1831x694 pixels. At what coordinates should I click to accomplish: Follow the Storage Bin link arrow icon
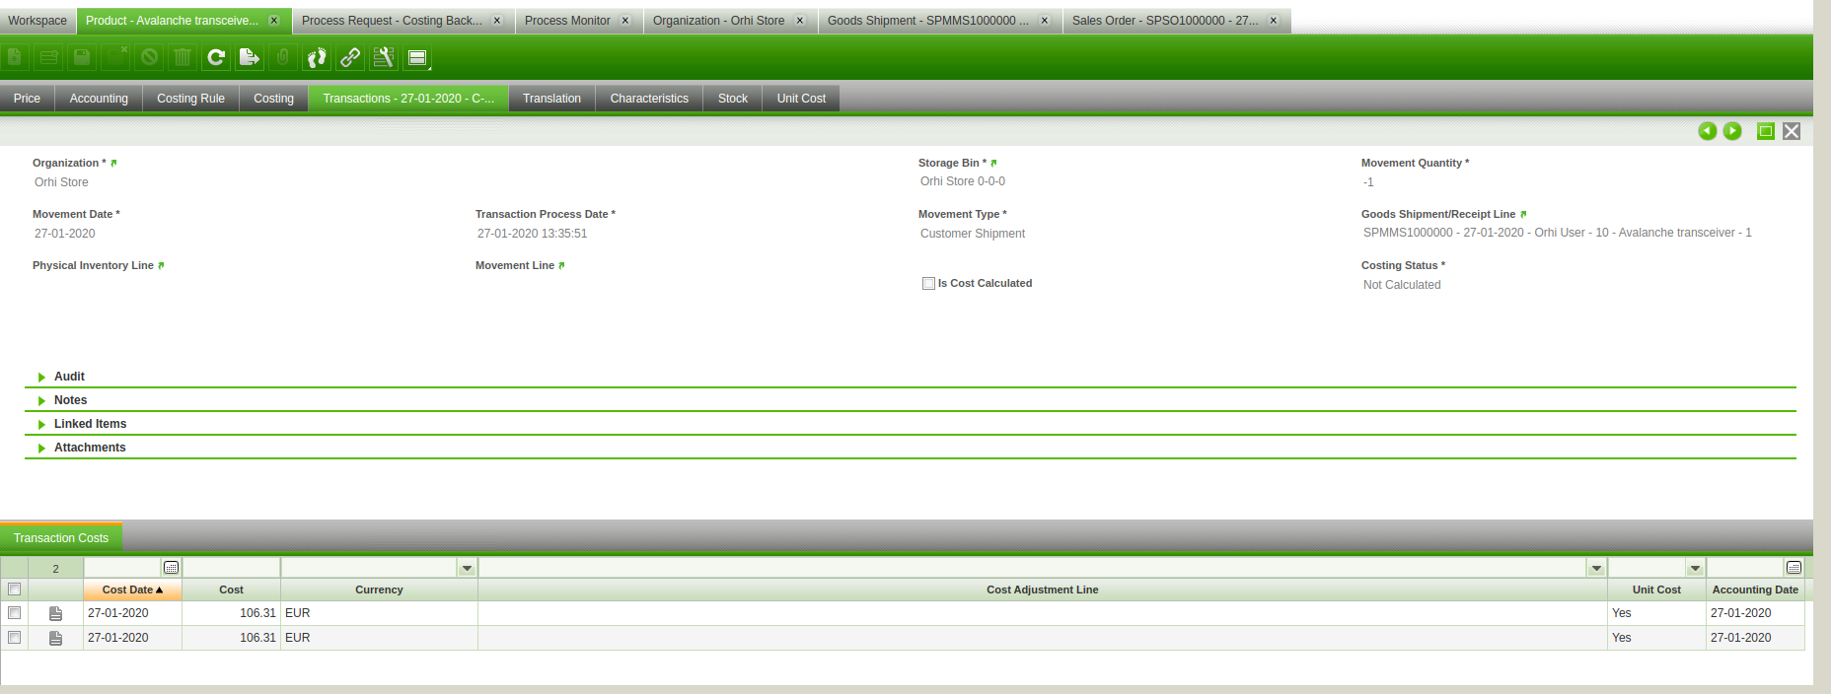[x=993, y=163]
